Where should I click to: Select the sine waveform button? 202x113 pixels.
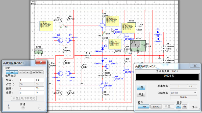click(x=12, y=72)
